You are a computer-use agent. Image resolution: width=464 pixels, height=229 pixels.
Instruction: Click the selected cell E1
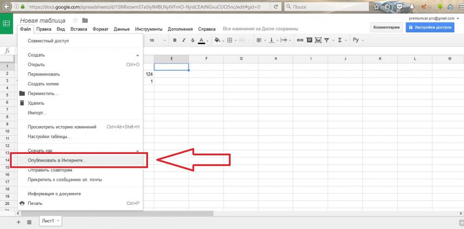coord(171,66)
